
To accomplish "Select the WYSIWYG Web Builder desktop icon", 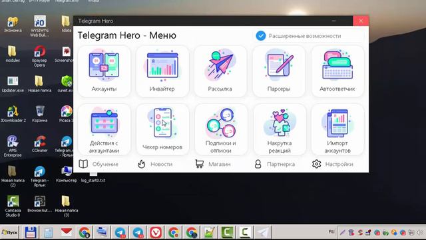I will click(40, 26).
